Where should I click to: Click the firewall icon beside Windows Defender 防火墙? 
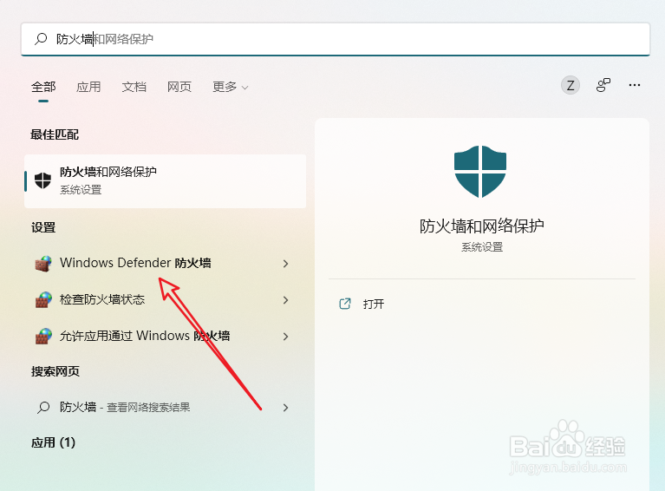[x=43, y=263]
